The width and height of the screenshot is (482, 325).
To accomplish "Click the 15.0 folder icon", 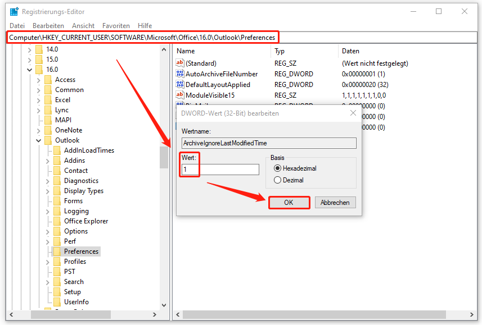I will click(x=39, y=59).
